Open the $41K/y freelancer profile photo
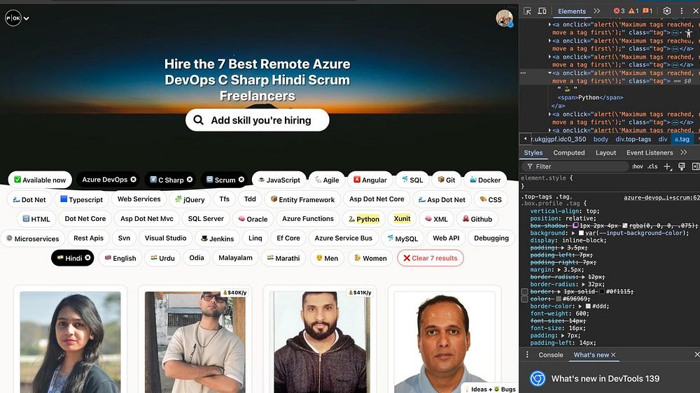This screenshot has width=700, height=393. pos(320,342)
